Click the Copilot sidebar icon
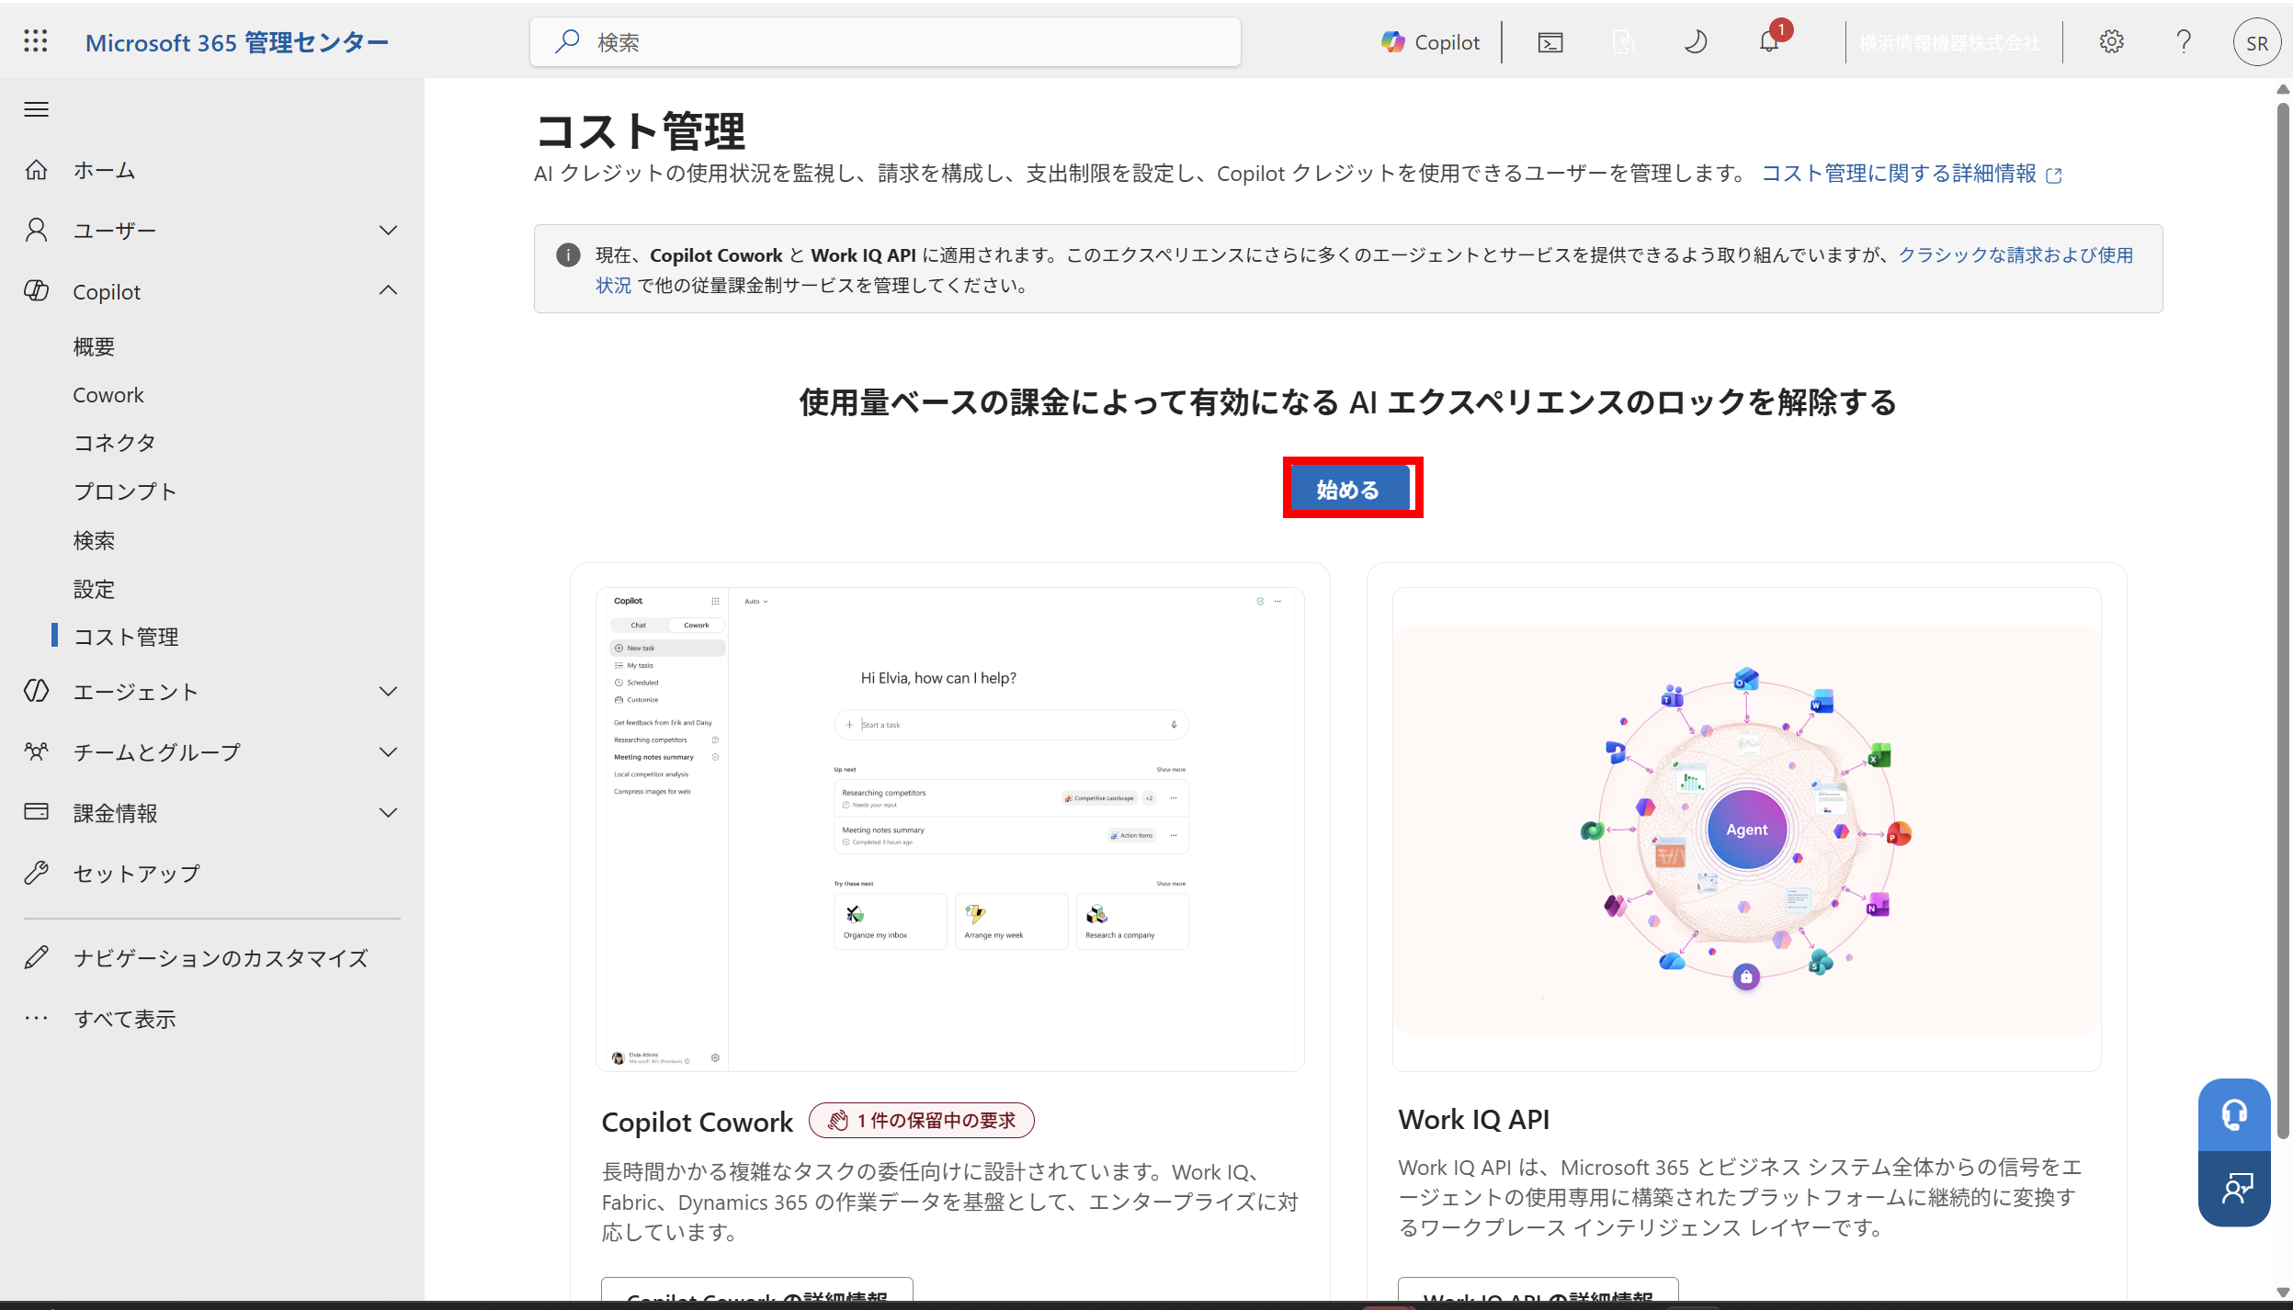2293x1310 pixels. [x=36, y=291]
